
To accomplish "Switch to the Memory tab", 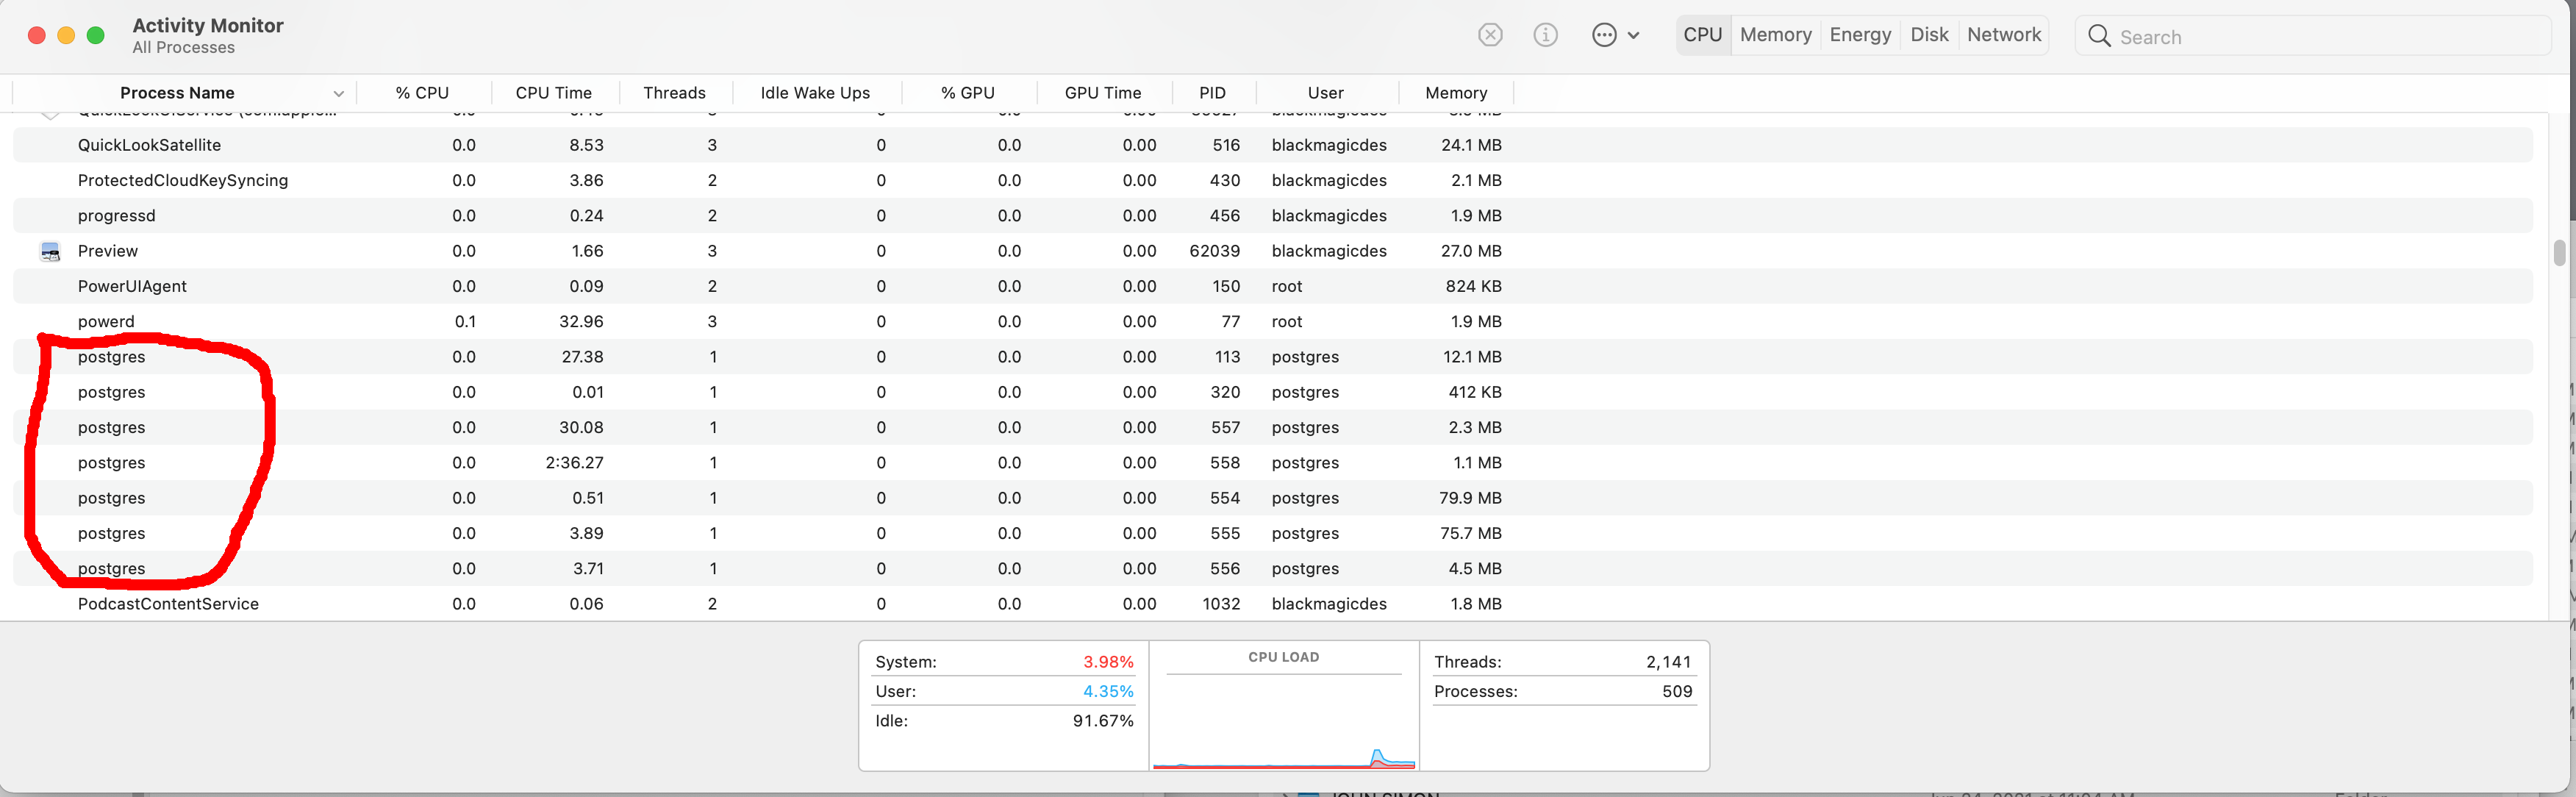I will click(x=1771, y=33).
